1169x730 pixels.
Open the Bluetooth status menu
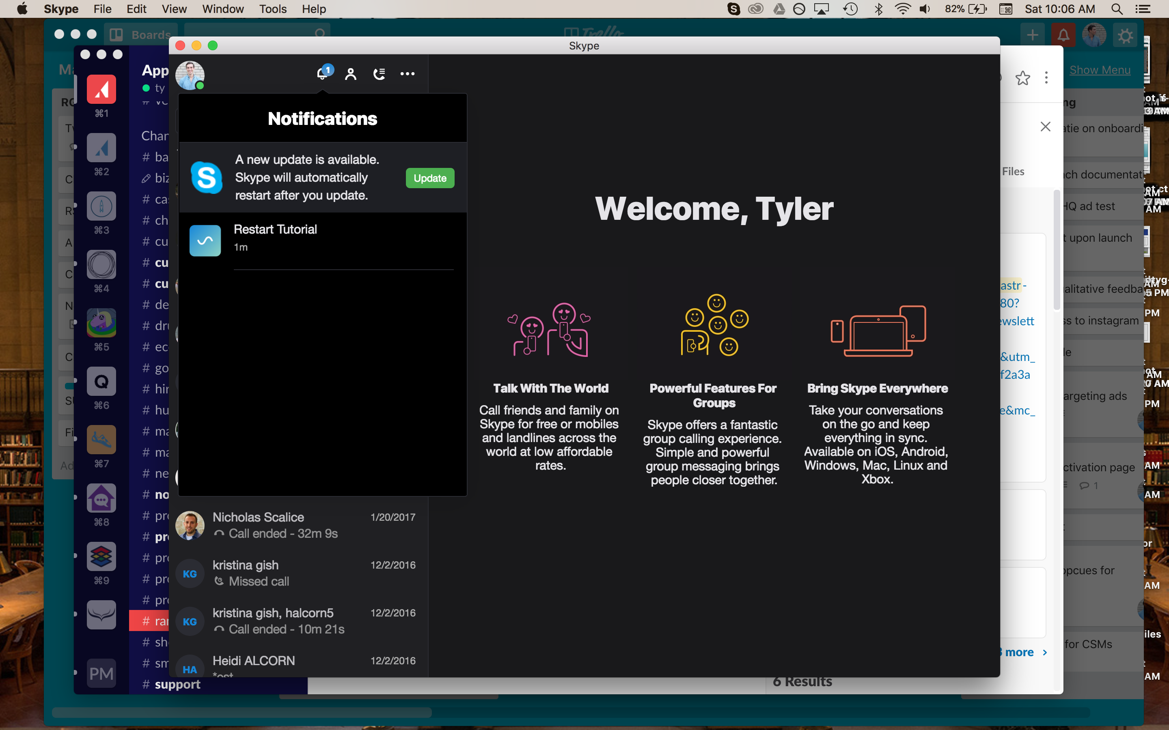click(878, 9)
